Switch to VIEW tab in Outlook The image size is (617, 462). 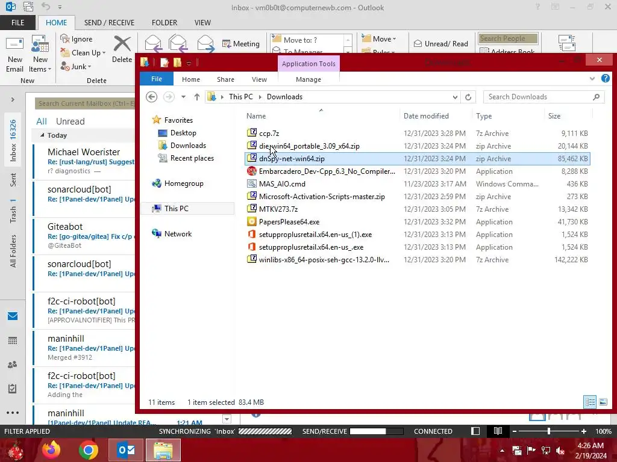(x=202, y=22)
